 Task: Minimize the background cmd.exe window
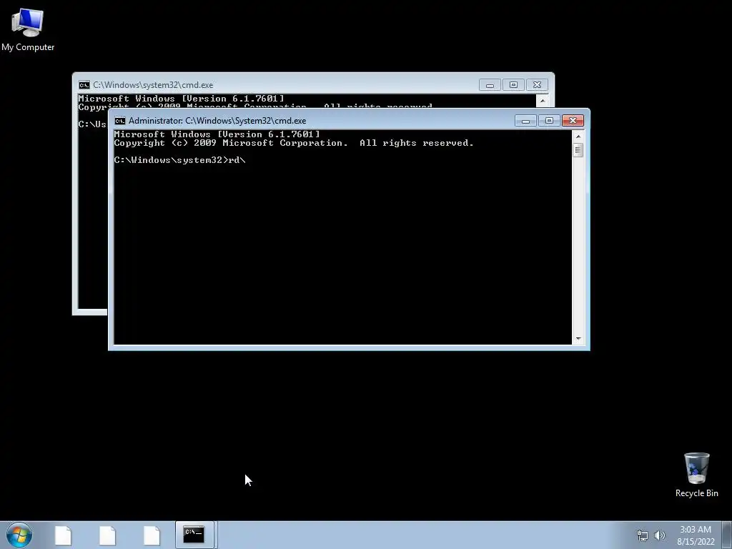tap(490, 85)
